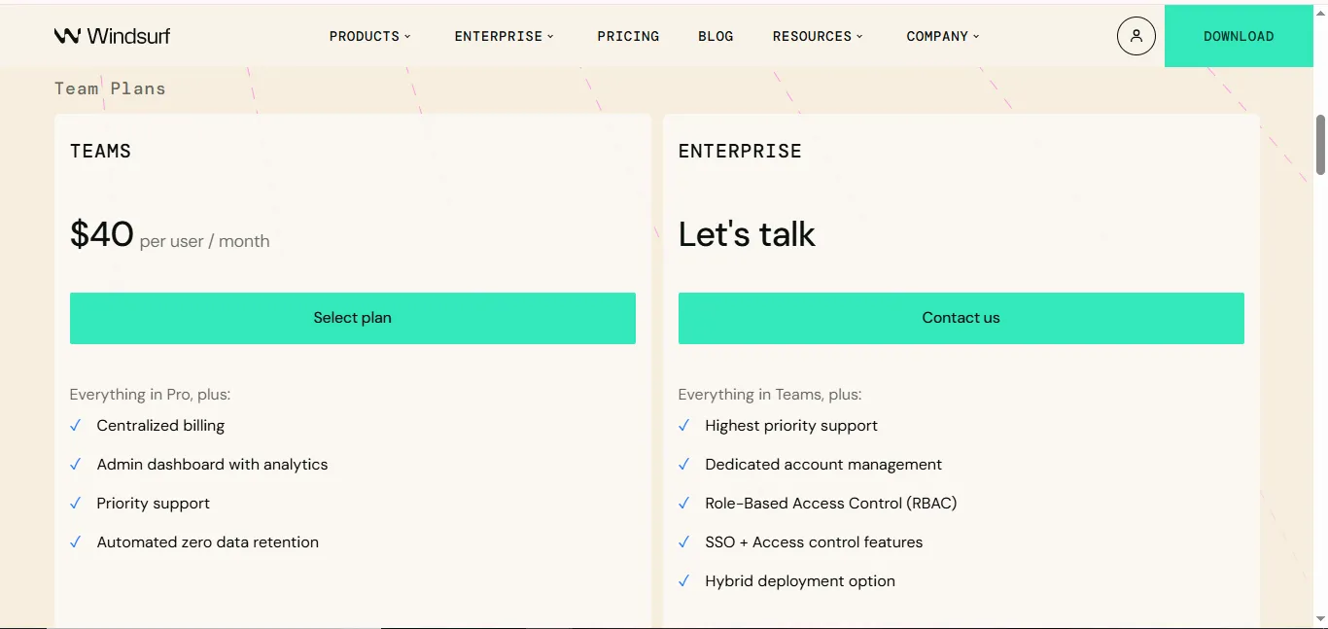The image size is (1328, 629).
Task: Click 'Highest priority support' text
Action: point(791,426)
